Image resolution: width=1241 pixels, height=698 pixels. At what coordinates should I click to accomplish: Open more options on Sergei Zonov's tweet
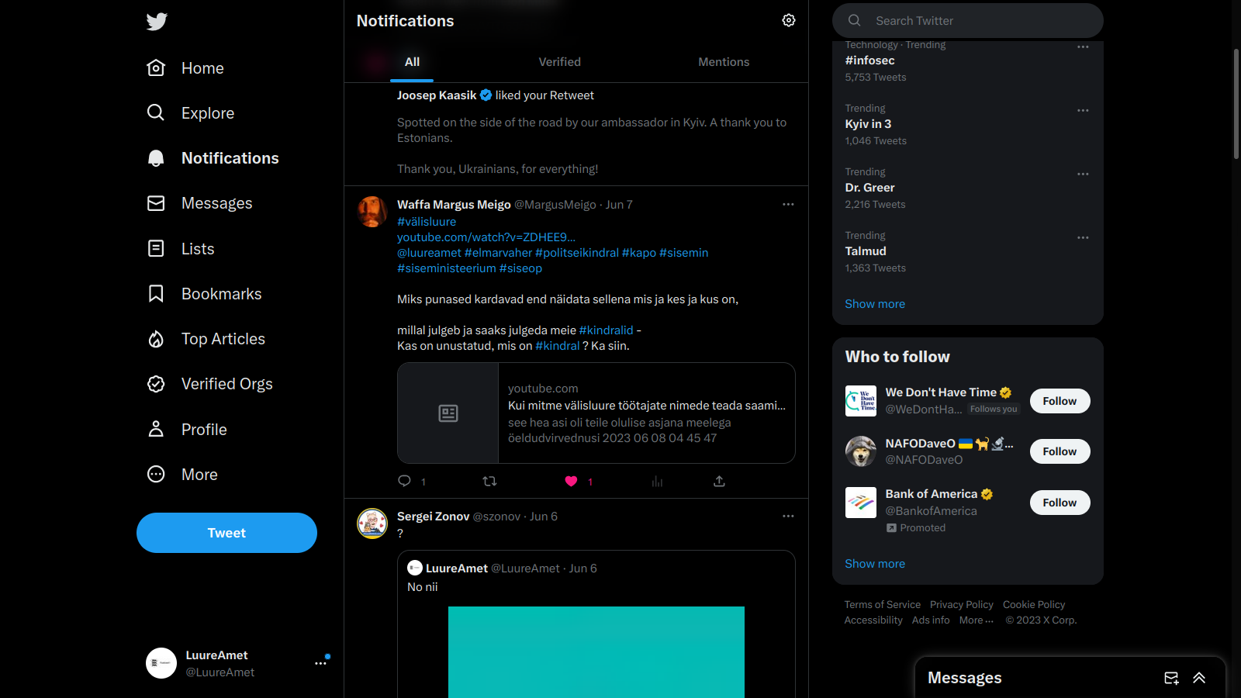click(788, 516)
